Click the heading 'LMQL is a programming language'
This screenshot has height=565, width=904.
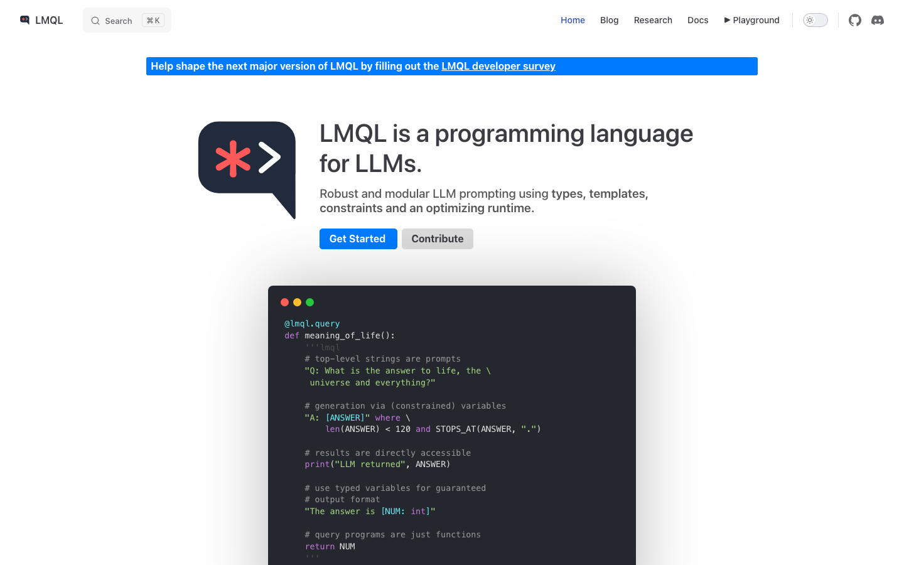(x=506, y=134)
